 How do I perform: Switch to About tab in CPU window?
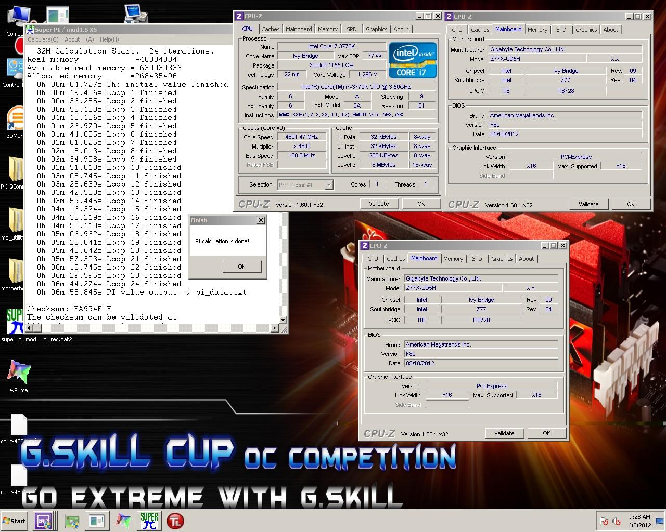[401, 29]
